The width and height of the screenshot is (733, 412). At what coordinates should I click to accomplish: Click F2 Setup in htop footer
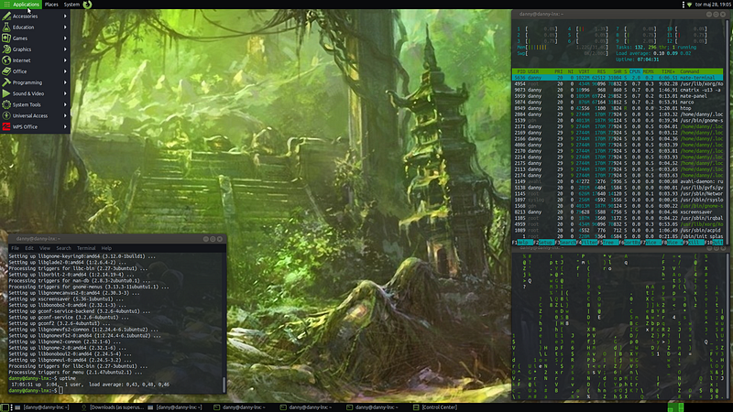[542, 243]
